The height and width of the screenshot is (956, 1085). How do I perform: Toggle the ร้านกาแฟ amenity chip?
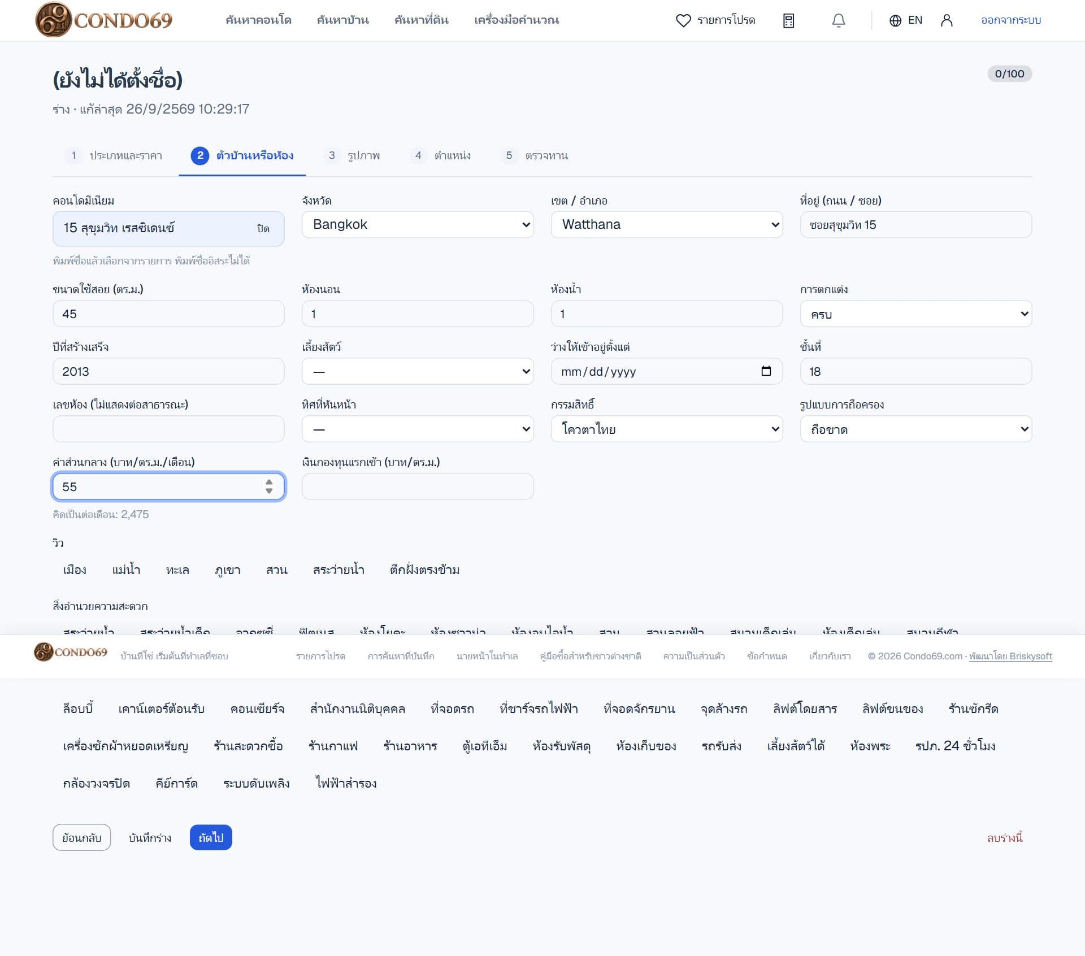[333, 746]
